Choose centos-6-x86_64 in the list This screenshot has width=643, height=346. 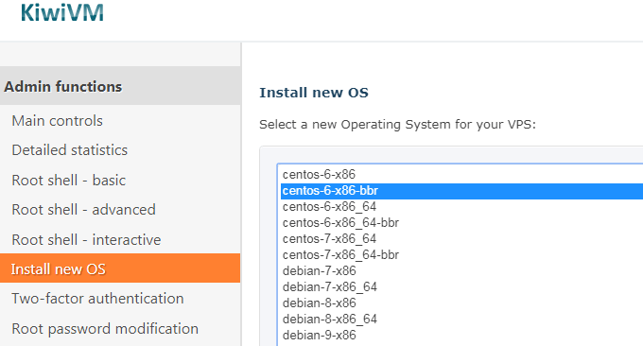(461, 207)
